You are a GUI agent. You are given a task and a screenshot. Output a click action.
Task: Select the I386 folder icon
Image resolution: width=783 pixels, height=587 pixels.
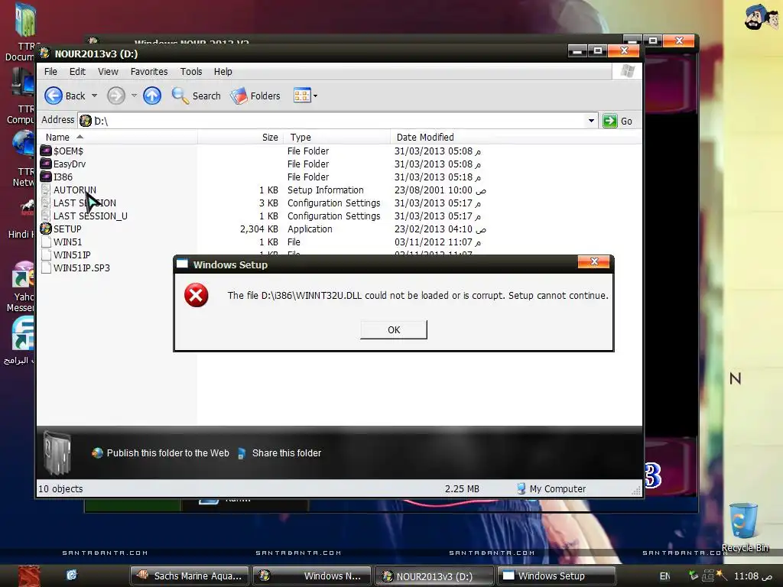pyautogui.click(x=46, y=177)
